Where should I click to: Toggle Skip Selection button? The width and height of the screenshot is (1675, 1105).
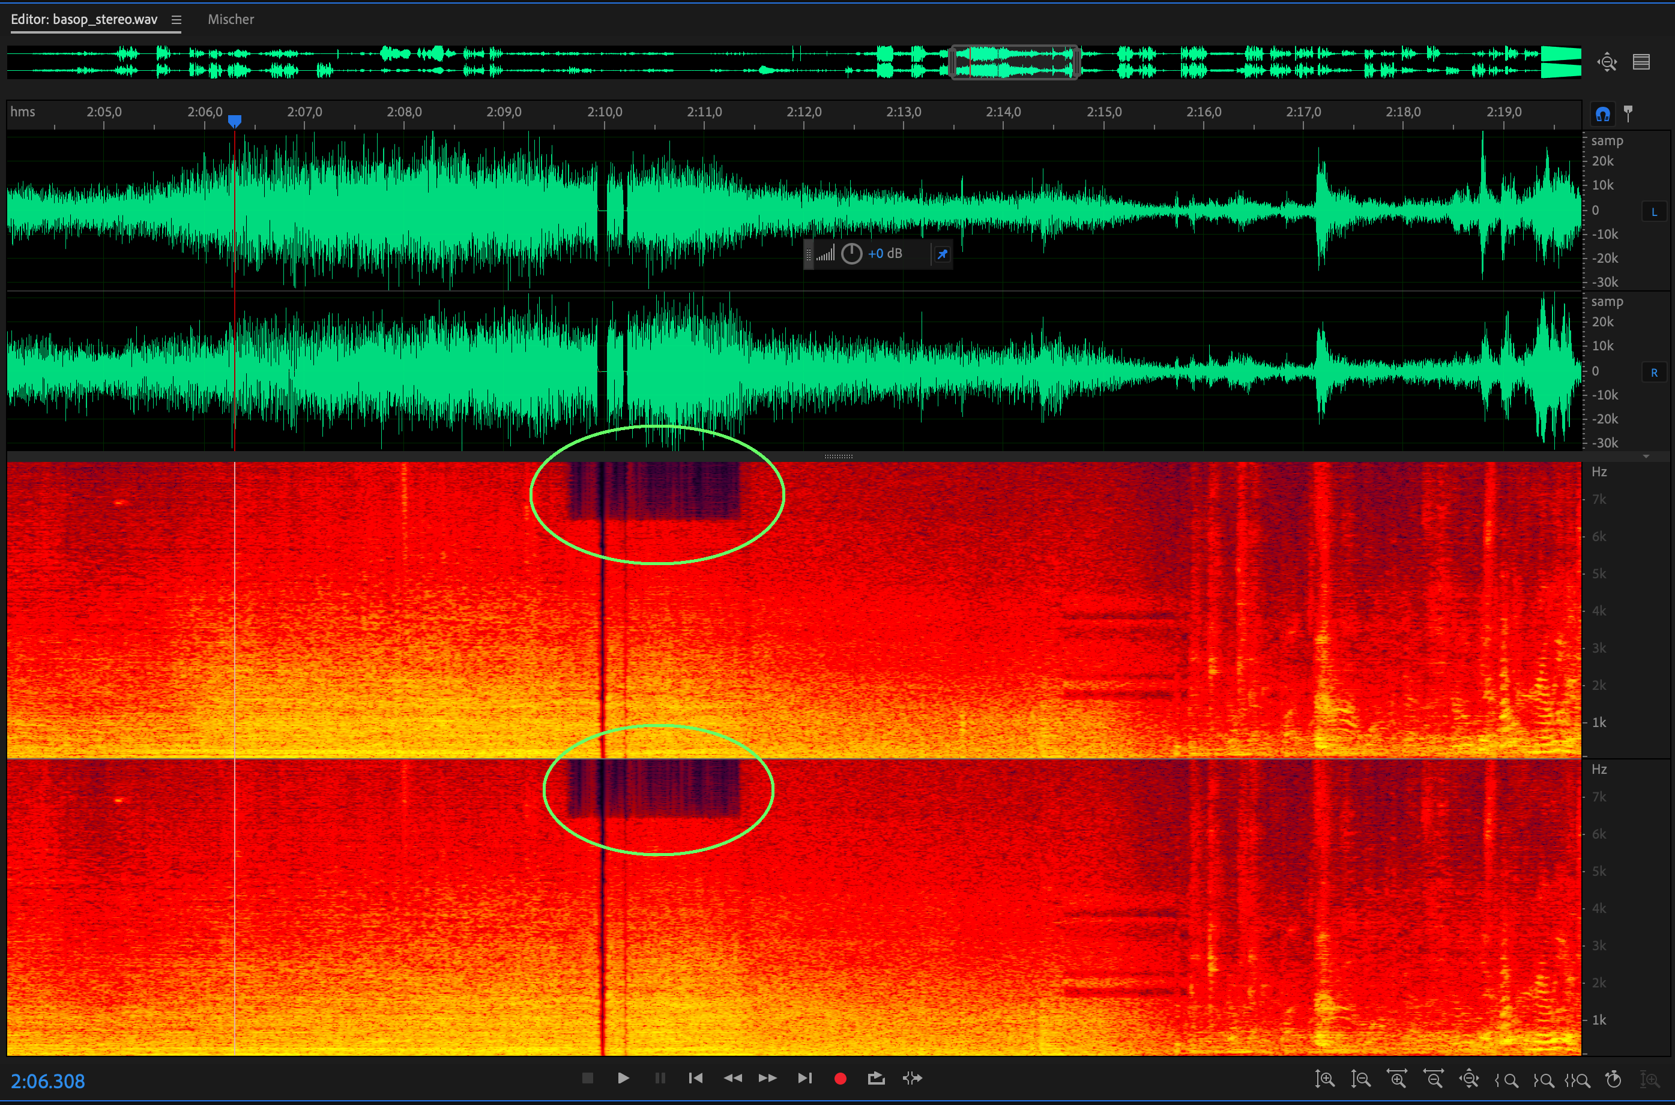coord(912,1078)
